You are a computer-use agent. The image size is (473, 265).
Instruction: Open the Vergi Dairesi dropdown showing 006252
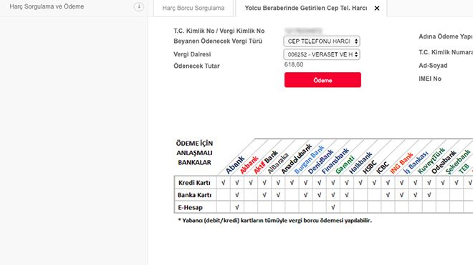[322, 54]
